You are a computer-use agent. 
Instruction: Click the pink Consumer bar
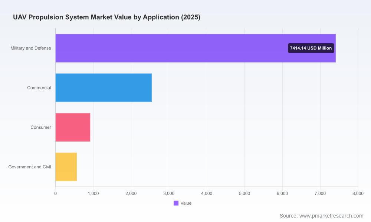pyautogui.click(x=73, y=127)
